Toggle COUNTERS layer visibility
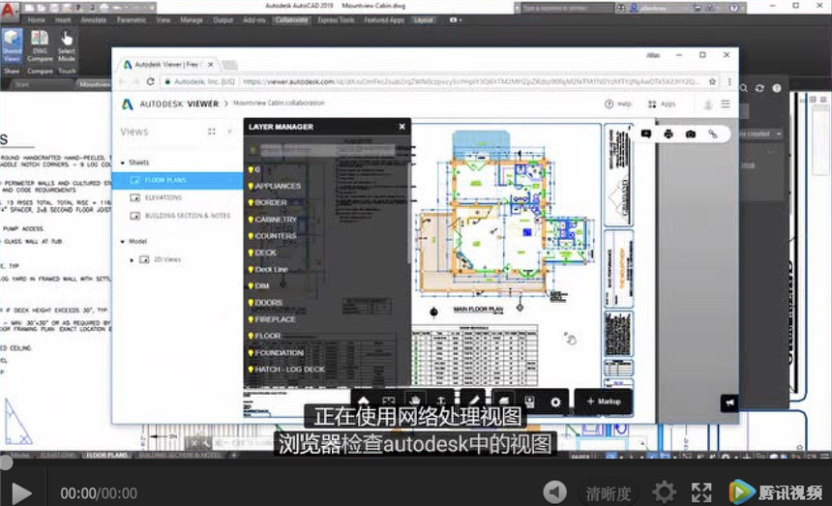This screenshot has width=832, height=506. coord(251,236)
